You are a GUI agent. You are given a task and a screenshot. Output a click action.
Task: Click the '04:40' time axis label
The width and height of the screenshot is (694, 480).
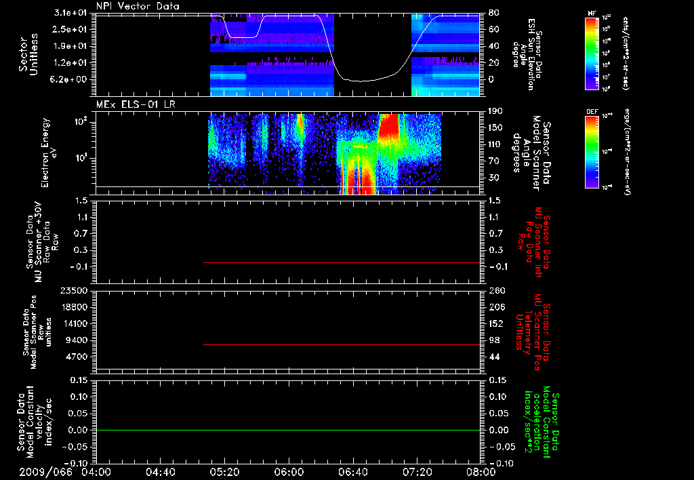(x=160, y=473)
